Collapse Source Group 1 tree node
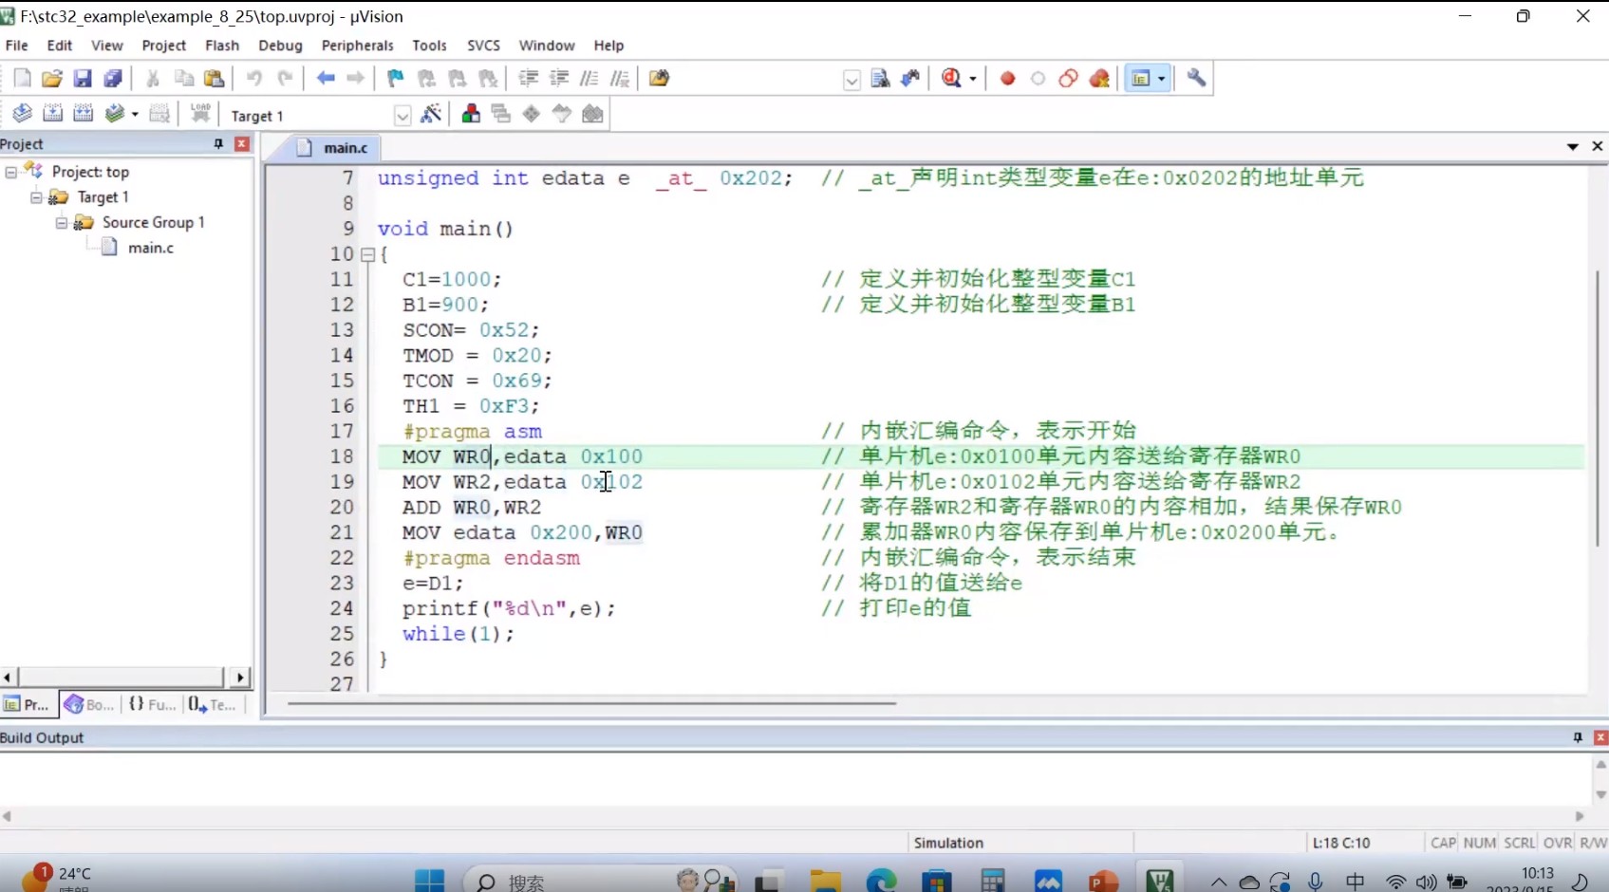This screenshot has width=1609, height=892. [62, 223]
